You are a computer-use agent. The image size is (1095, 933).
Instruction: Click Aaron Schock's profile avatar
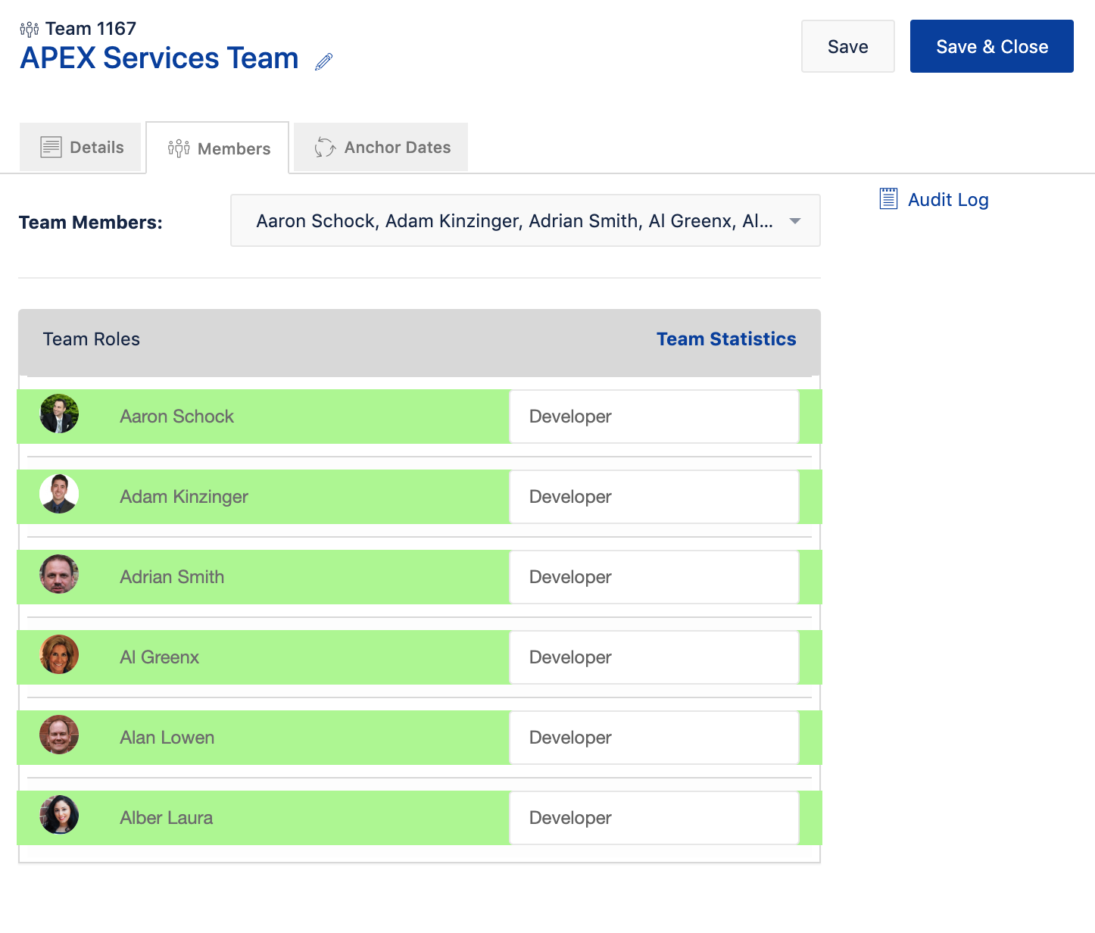click(x=59, y=414)
